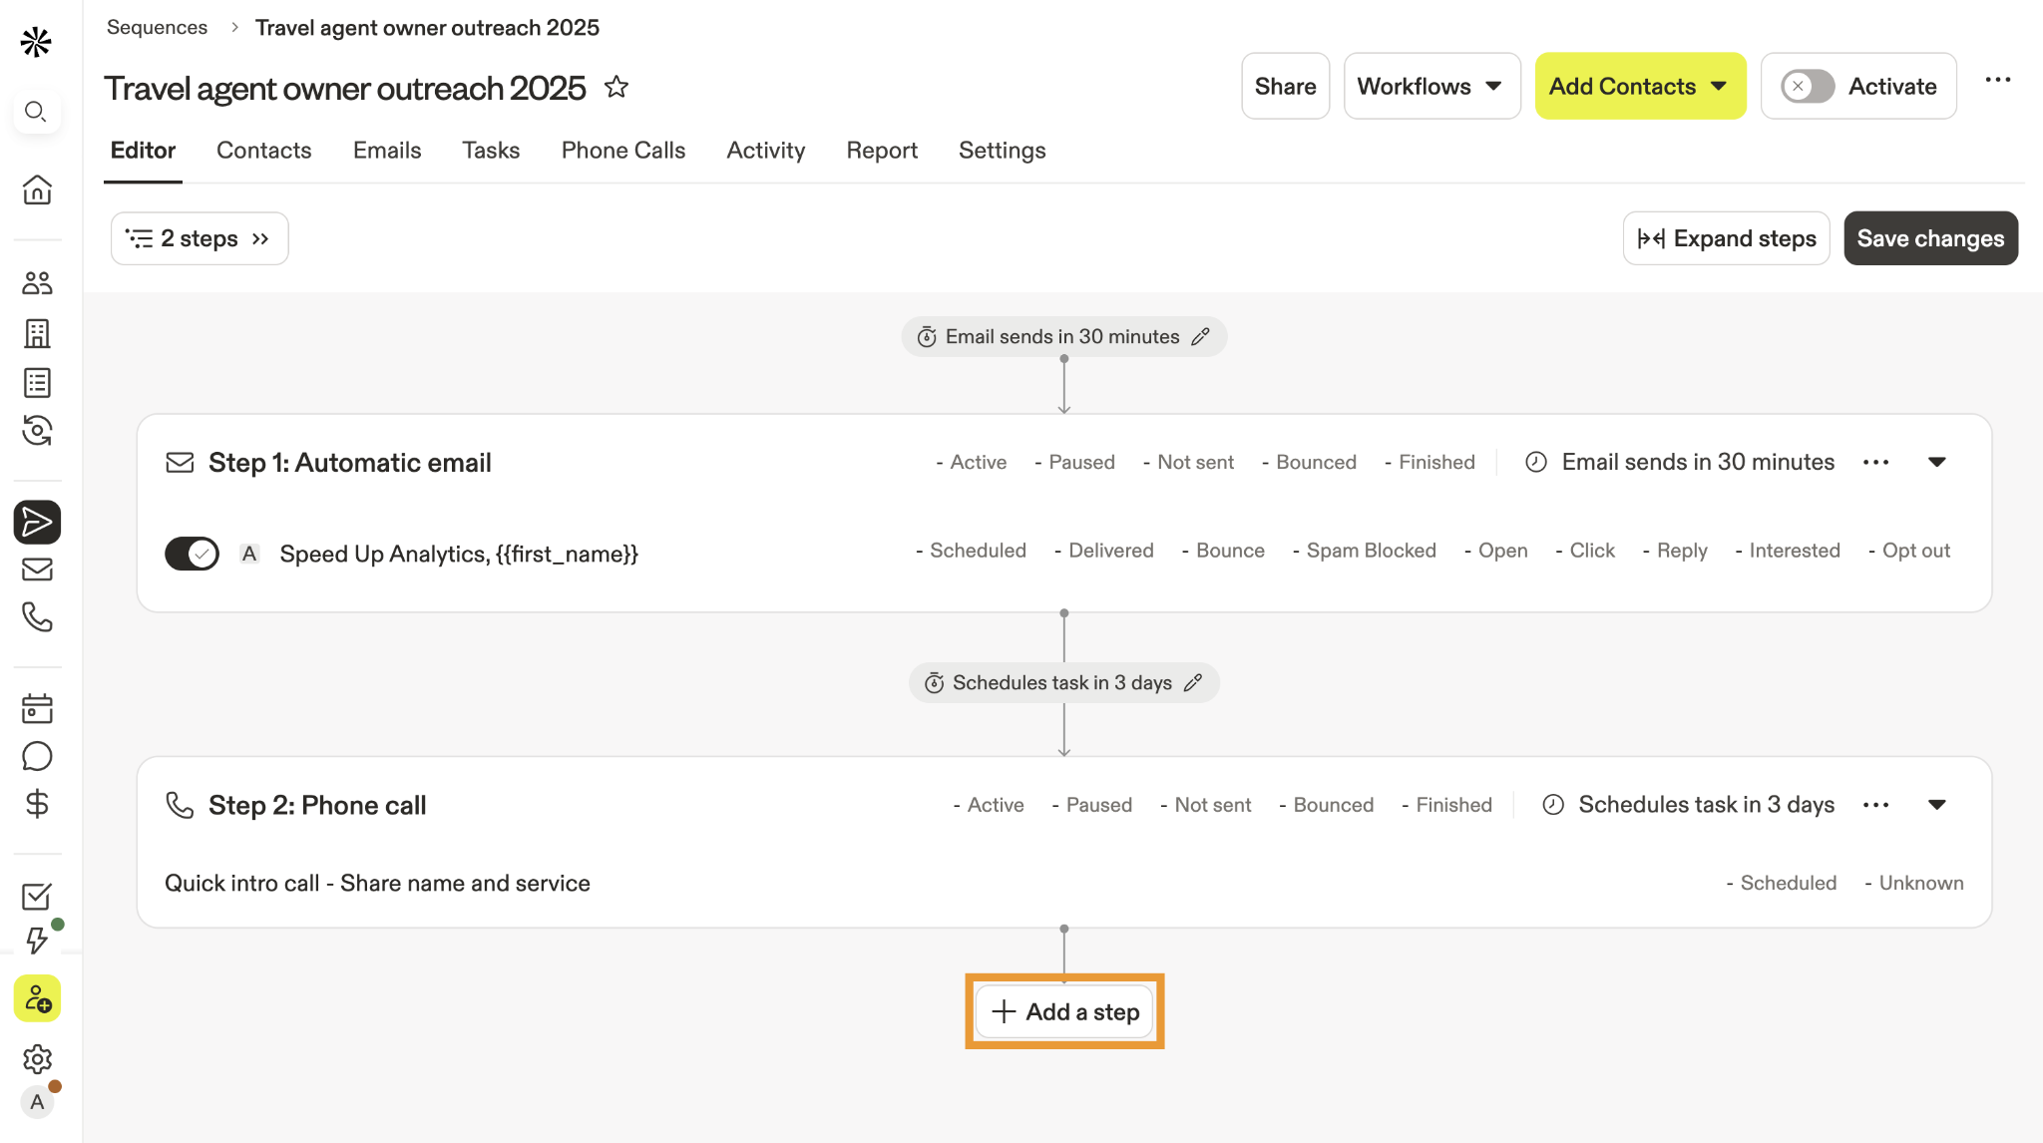This screenshot has width=2043, height=1143.
Task: Collapse Step 2 Phone call arrow
Action: pyautogui.click(x=1937, y=805)
